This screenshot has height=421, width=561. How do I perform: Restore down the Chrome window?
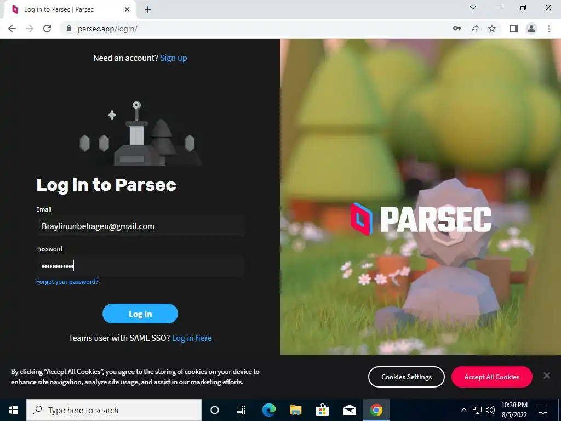pos(523,8)
